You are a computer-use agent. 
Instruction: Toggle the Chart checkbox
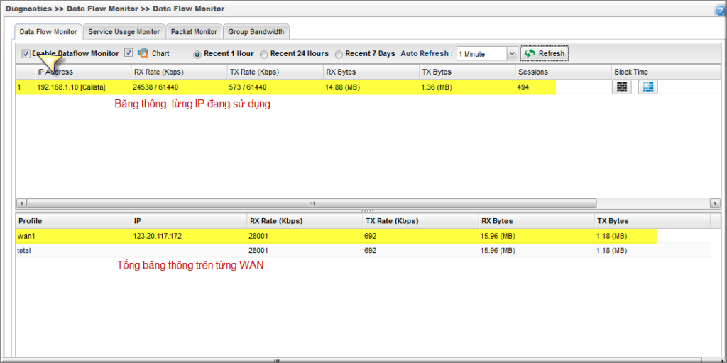(x=129, y=53)
